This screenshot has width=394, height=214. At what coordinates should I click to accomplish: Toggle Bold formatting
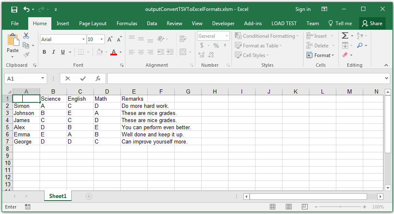44,52
